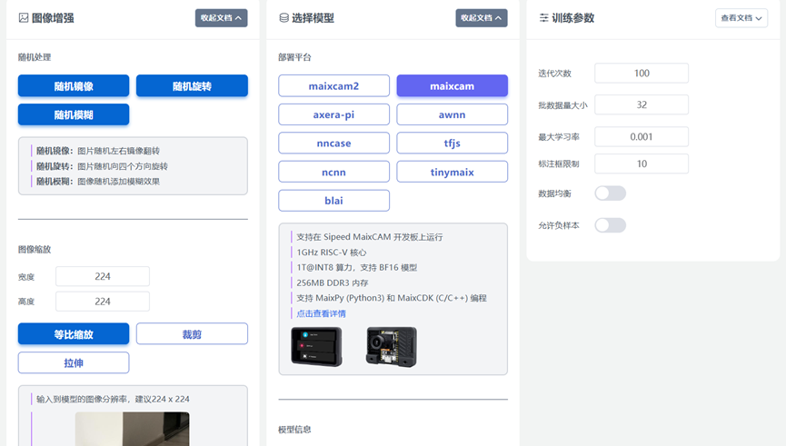The image size is (786, 446).
Task: Choose maixcam deployment platform
Action: coord(453,85)
